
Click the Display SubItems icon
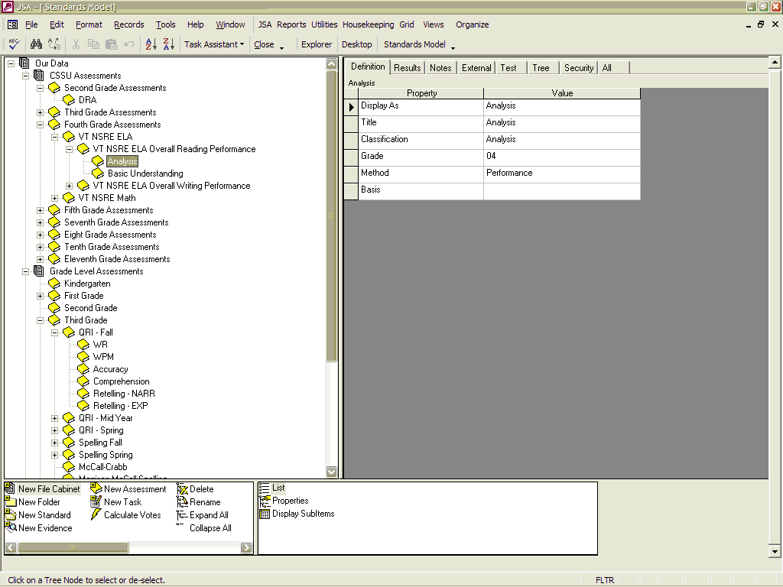(x=265, y=514)
